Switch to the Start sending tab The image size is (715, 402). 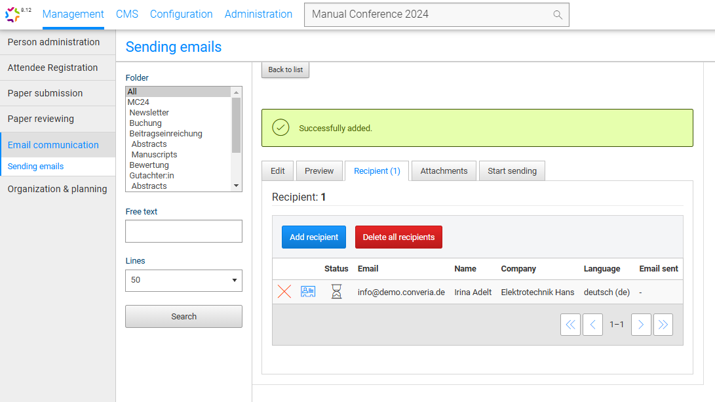(x=512, y=171)
